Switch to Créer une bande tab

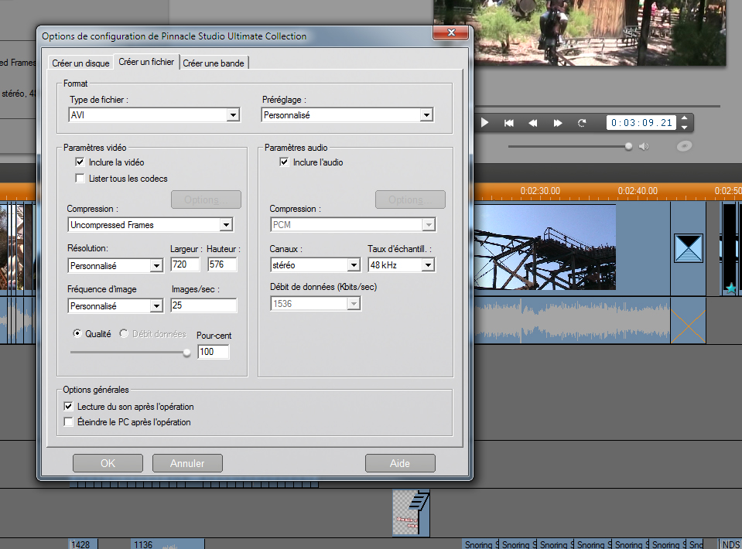214,63
